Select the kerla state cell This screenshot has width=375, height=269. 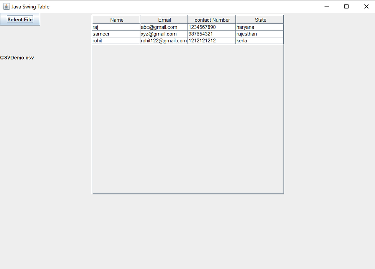(260, 40)
